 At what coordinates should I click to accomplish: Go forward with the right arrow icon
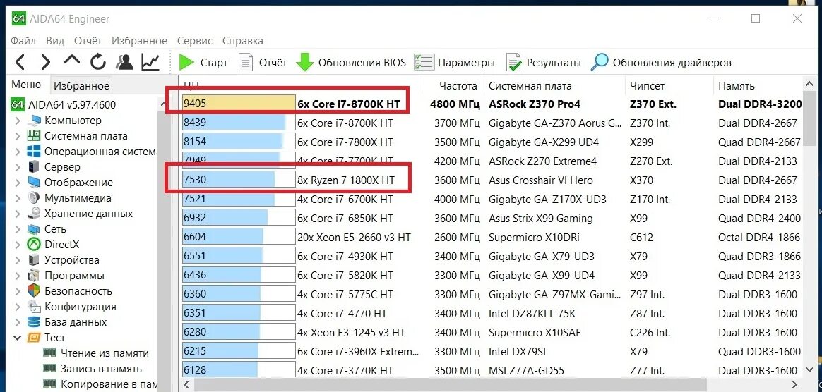point(46,62)
